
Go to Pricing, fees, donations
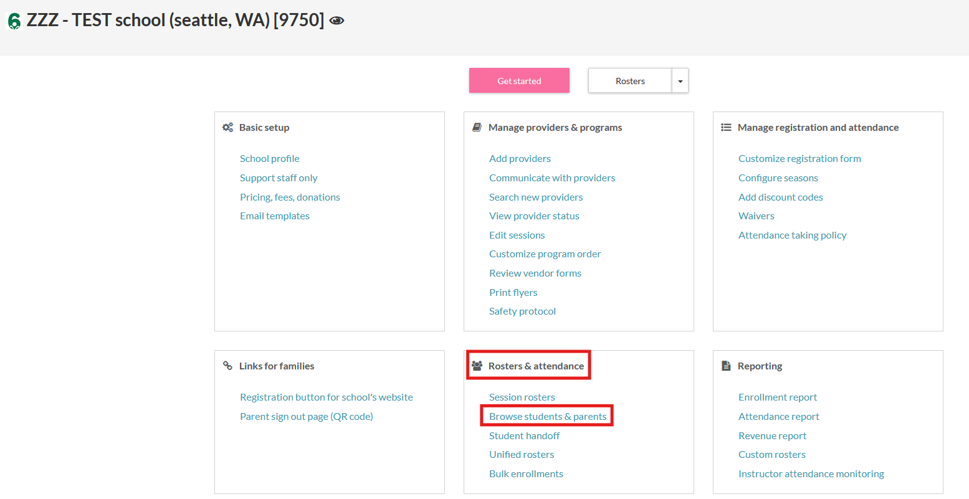(290, 197)
